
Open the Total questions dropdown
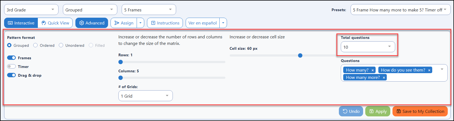(x=368, y=47)
